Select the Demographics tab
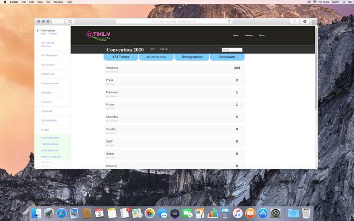The height and width of the screenshot is (221, 354). pyautogui.click(x=192, y=57)
